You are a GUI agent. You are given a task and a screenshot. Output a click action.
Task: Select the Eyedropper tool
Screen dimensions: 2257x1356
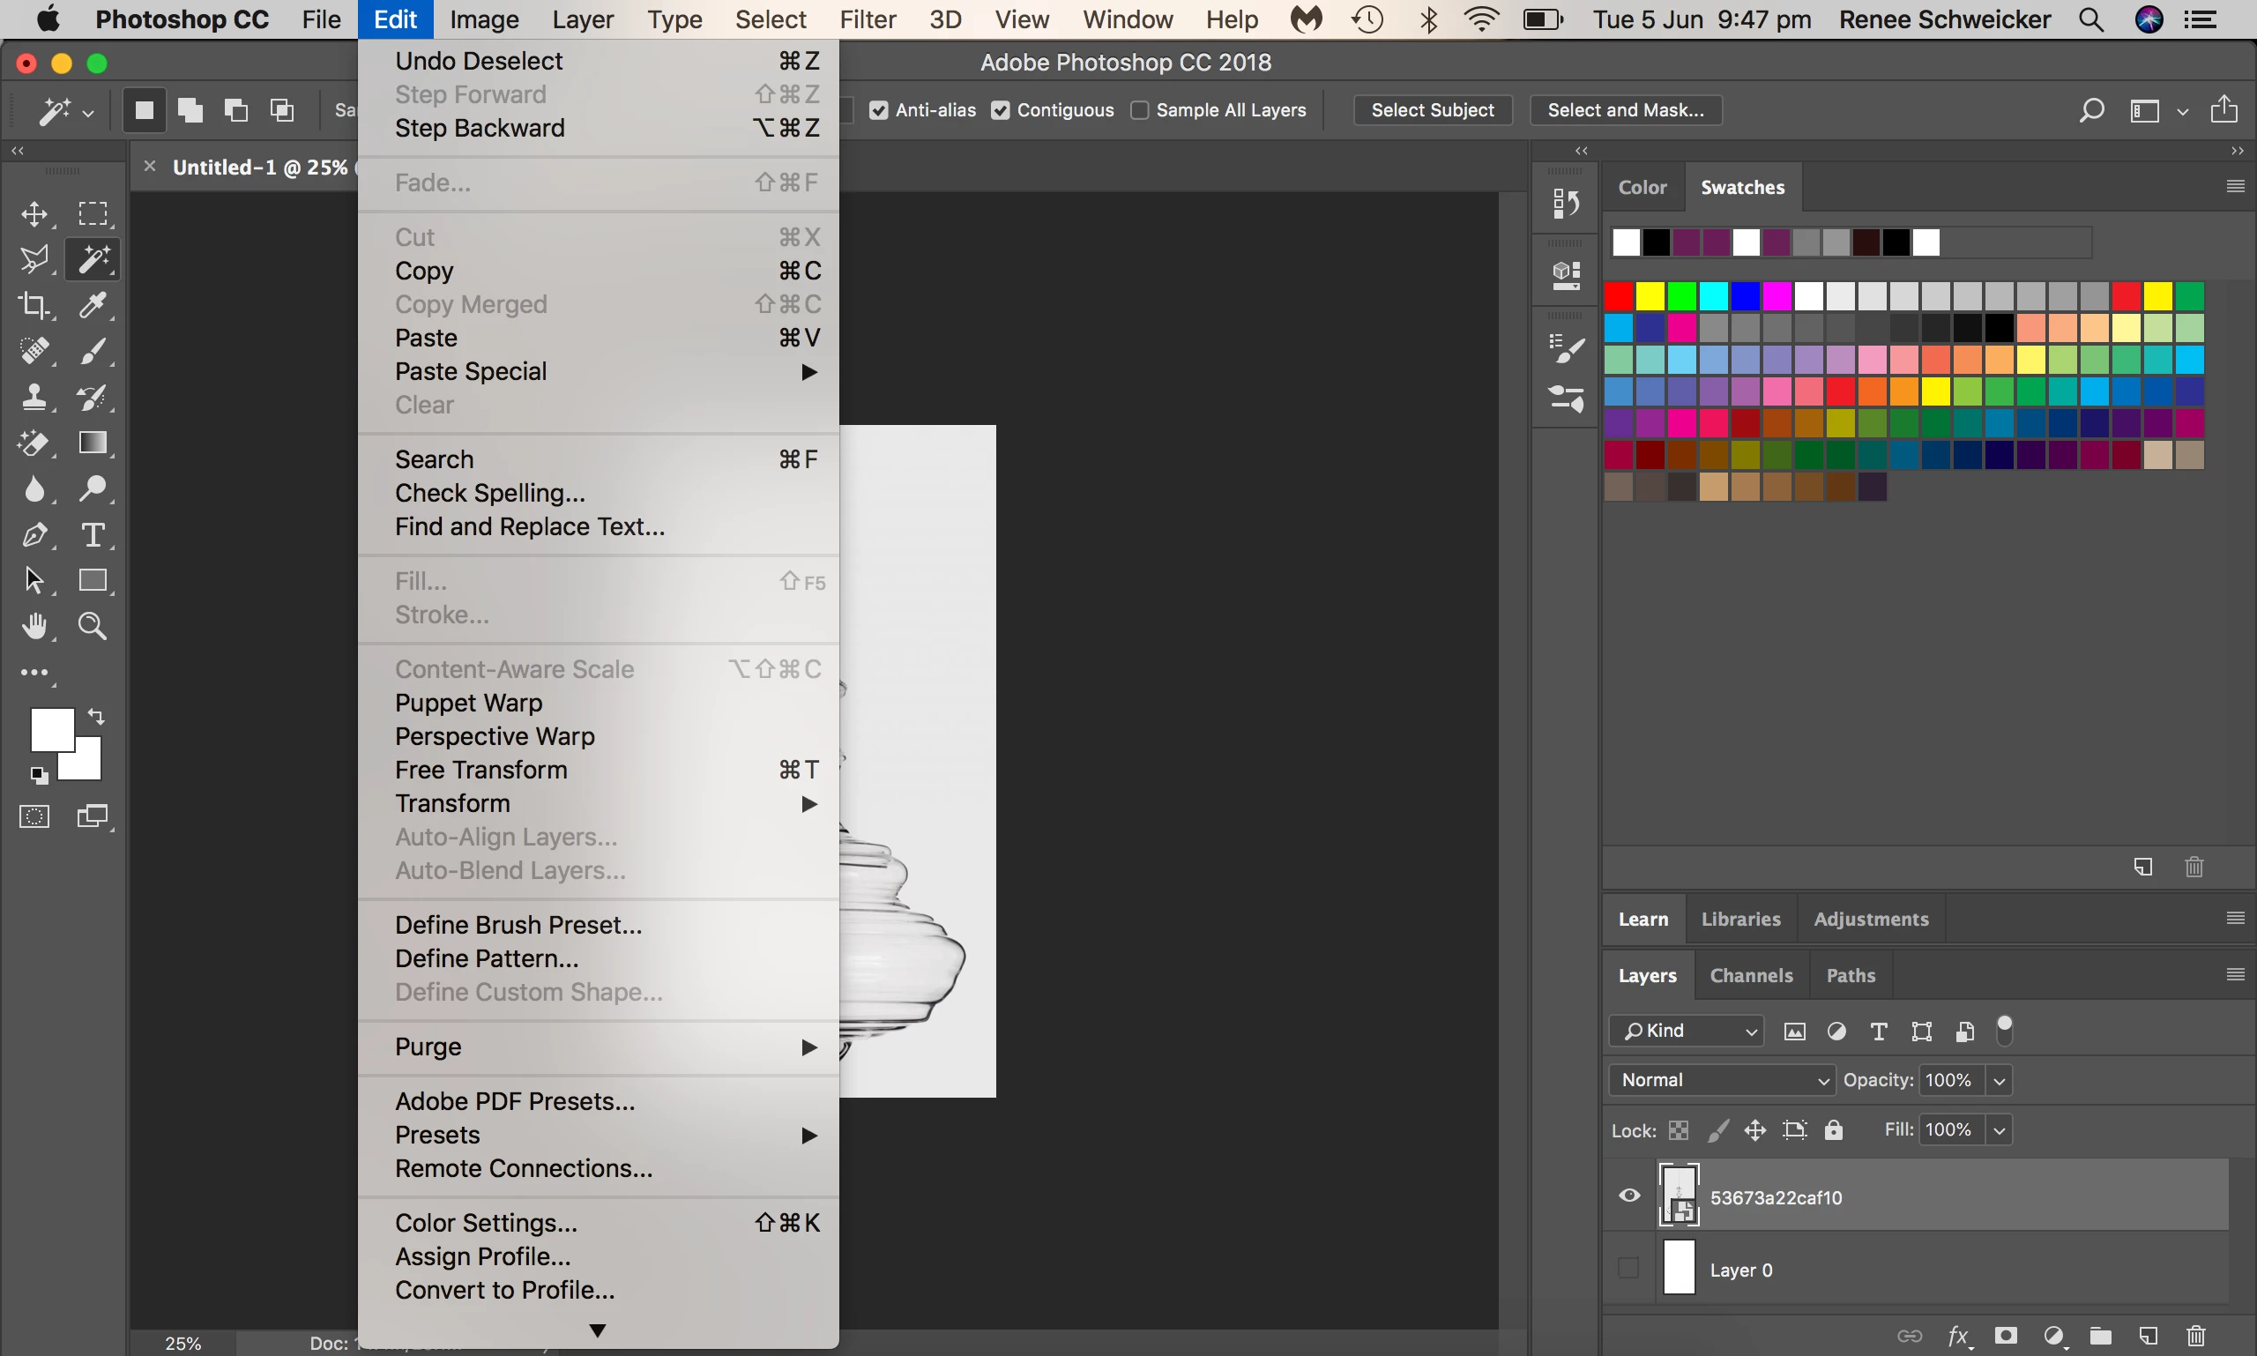coord(93,305)
